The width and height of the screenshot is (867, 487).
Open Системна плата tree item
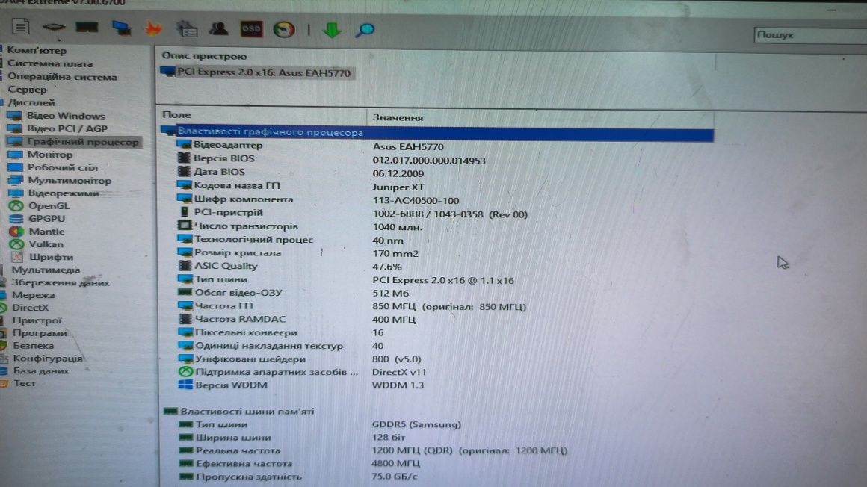click(x=50, y=63)
